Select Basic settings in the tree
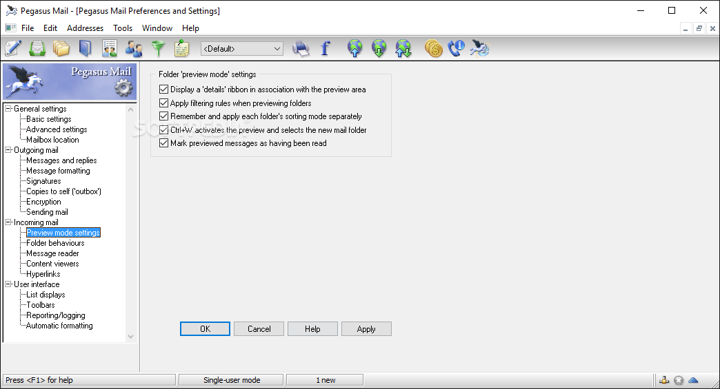The width and height of the screenshot is (720, 389). click(x=49, y=119)
